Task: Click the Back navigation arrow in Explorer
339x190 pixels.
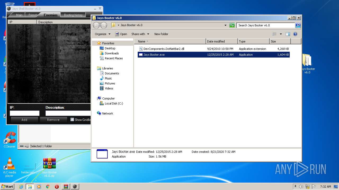Action: pyautogui.click(x=96, y=25)
